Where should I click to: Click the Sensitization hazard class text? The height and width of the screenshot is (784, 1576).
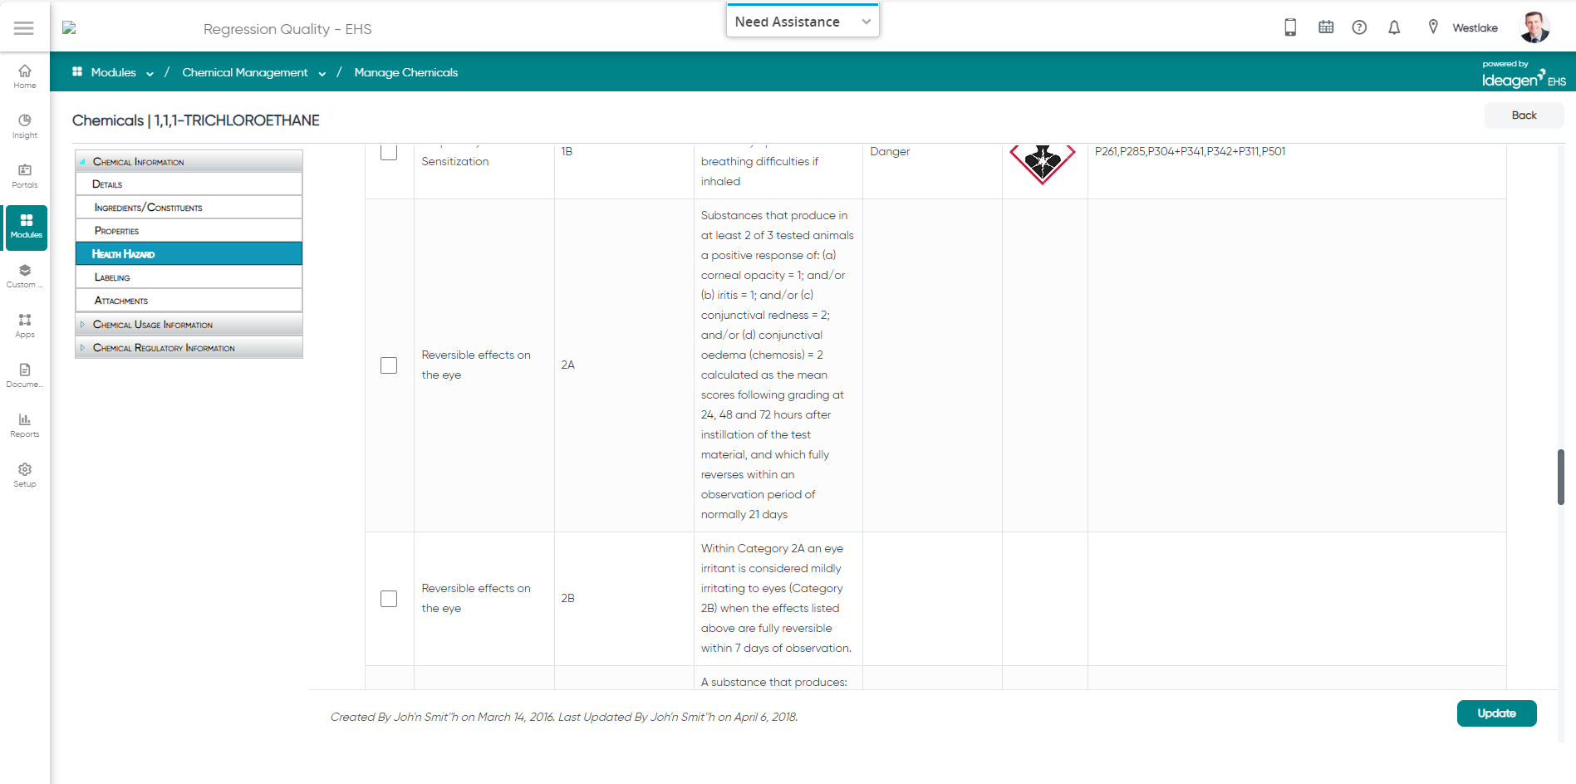pos(454,161)
